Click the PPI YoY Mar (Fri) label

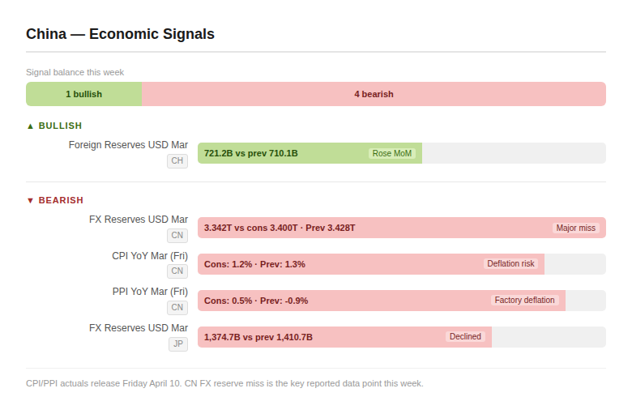coord(150,292)
